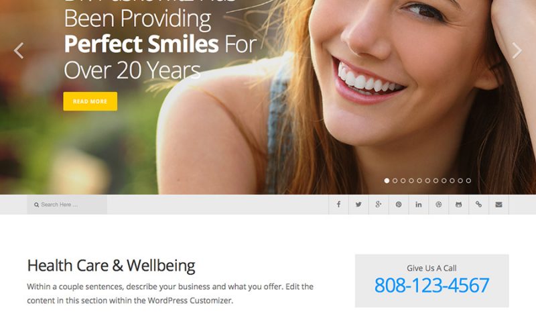
Task: Jump to the sixth slider dot
Action: coord(427,180)
